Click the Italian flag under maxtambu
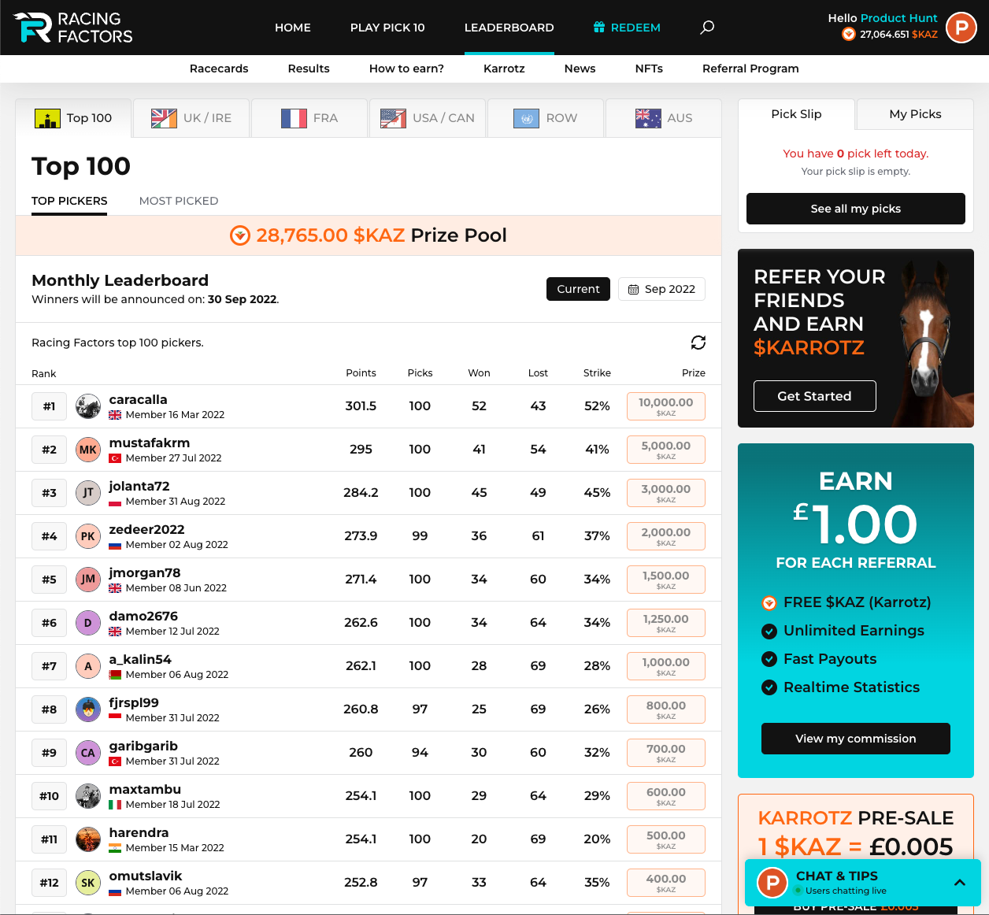 point(115,805)
